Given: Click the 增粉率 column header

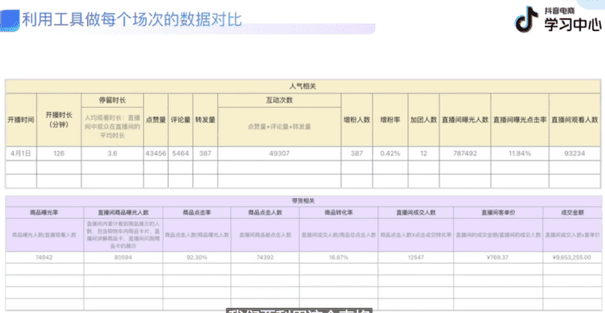Looking at the screenshot, I should pos(390,120).
